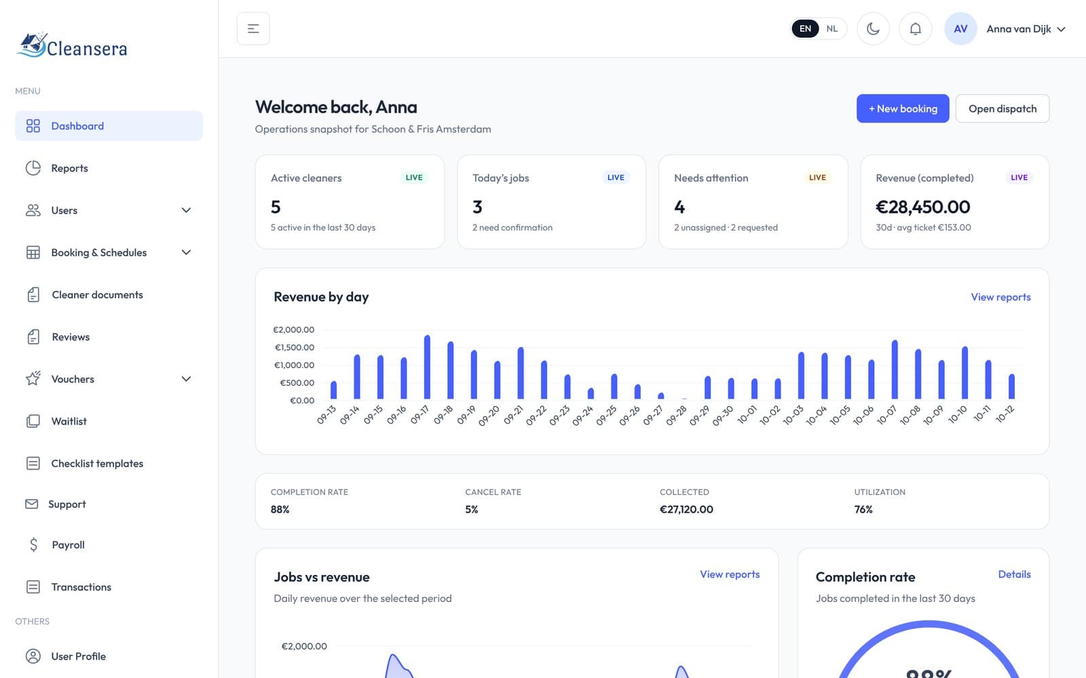Open View reports link in Jobs vs revenue
This screenshot has height=678, width=1086.
click(x=730, y=574)
